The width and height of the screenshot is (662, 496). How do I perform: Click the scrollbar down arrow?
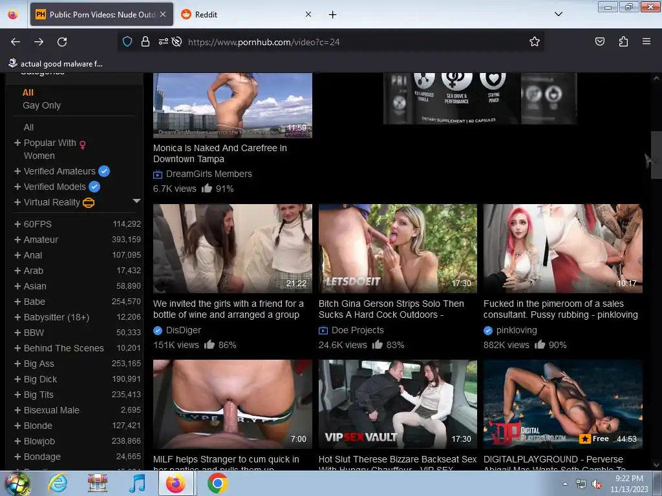pyautogui.click(x=656, y=465)
